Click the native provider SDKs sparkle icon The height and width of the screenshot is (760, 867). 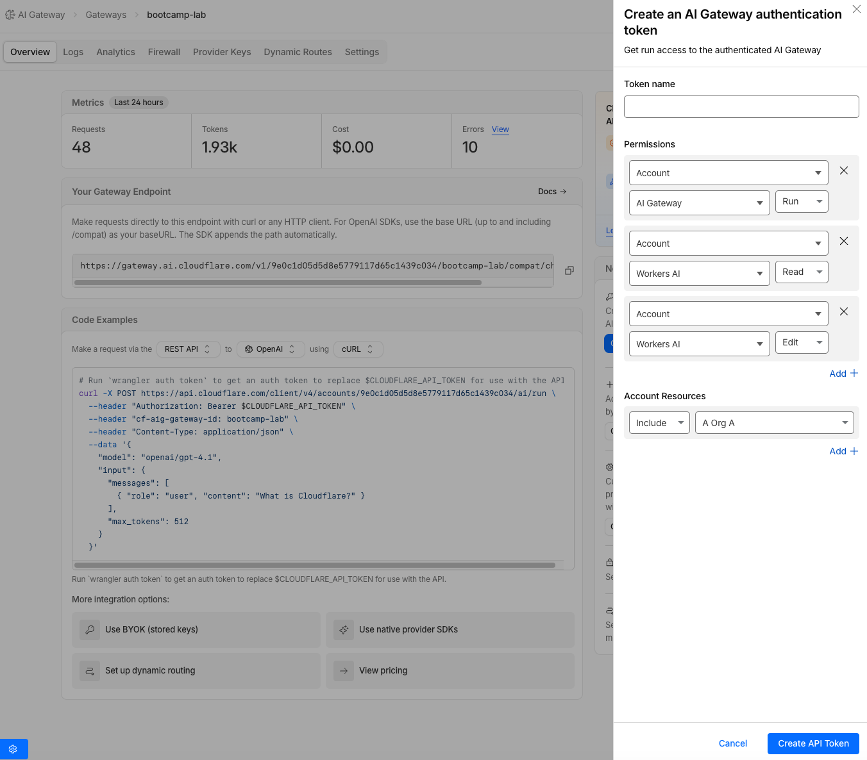coord(344,629)
